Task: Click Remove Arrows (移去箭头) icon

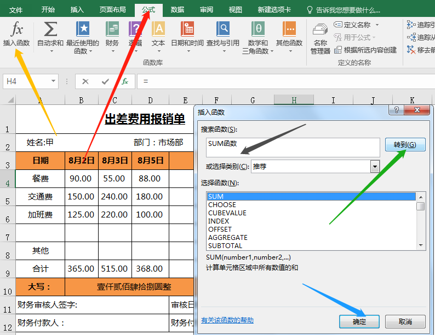Action: pyautogui.click(x=411, y=50)
